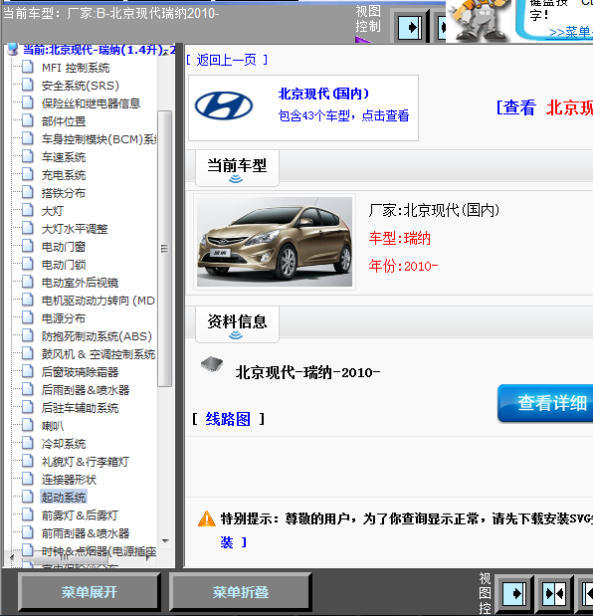
Task: Click the mechanic mascot image
Action: pyautogui.click(x=479, y=20)
